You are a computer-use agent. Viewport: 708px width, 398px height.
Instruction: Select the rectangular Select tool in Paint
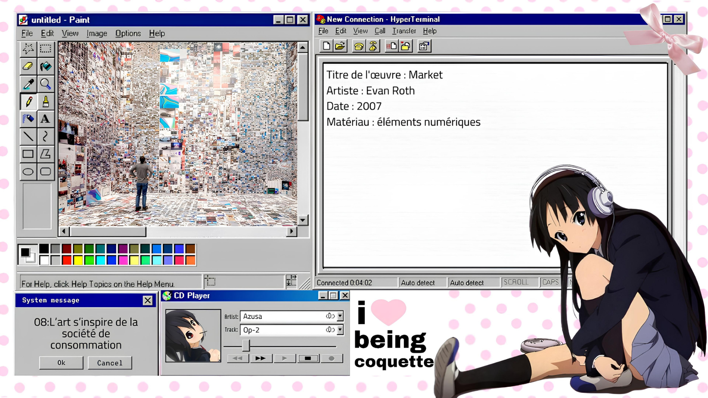coord(45,49)
